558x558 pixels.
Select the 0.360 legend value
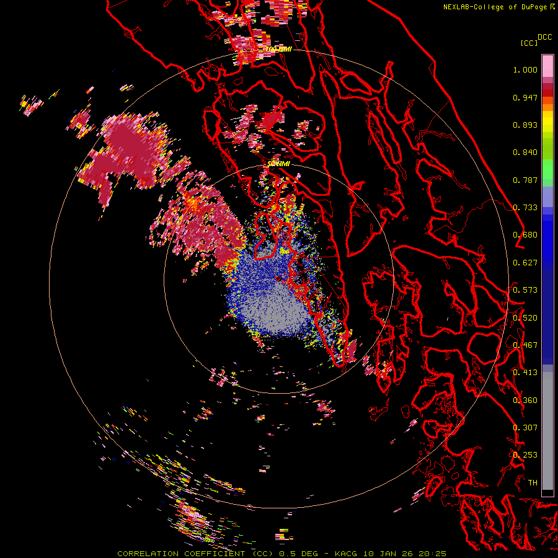(525, 401)
